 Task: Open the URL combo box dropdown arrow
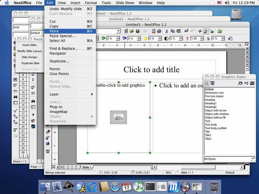click(x=118, y=31)
